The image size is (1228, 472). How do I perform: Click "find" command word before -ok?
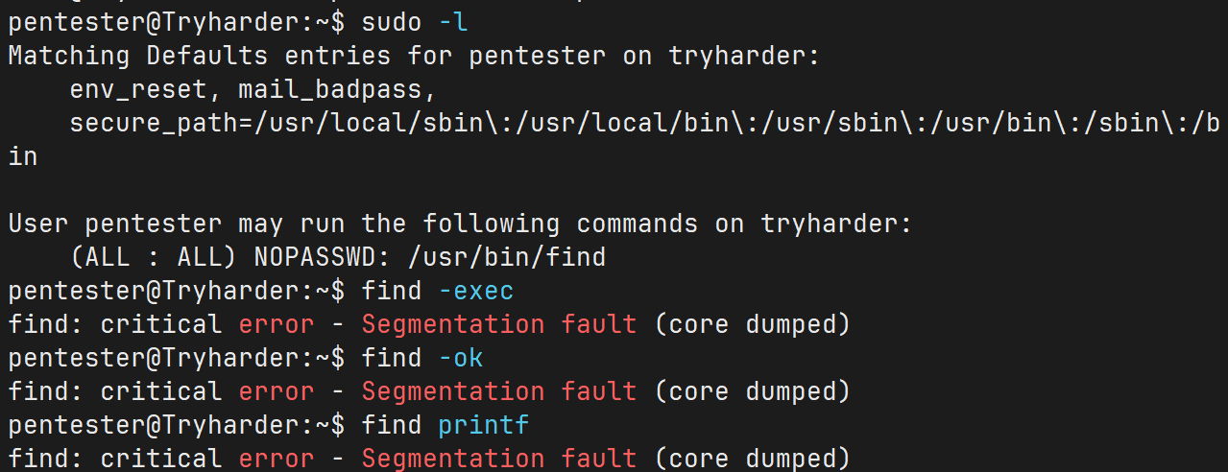pos(392,358)
